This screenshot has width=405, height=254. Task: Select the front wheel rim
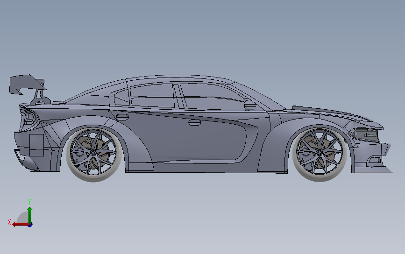(x=320, y=153)
